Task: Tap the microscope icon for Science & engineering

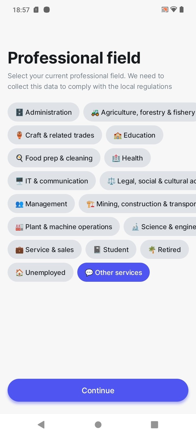Action: 135,227
